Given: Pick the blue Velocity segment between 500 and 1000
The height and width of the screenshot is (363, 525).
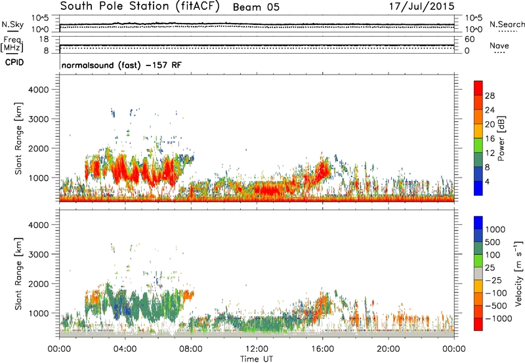Looking at the screenshot, I should [478, 235].
